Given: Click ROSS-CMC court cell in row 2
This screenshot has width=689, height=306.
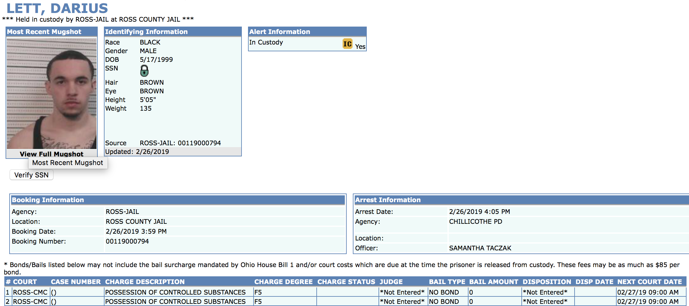Looking at the screenshot, I should pyautogui.click(x=30, y=301).
